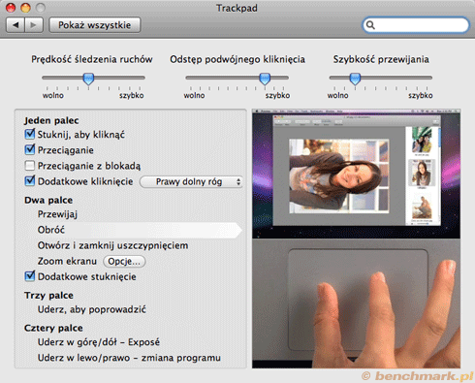The image size is (475, 383).
Task: Toggle Dodatkowe stuknięcie checkbox
Action: point(30,276)
